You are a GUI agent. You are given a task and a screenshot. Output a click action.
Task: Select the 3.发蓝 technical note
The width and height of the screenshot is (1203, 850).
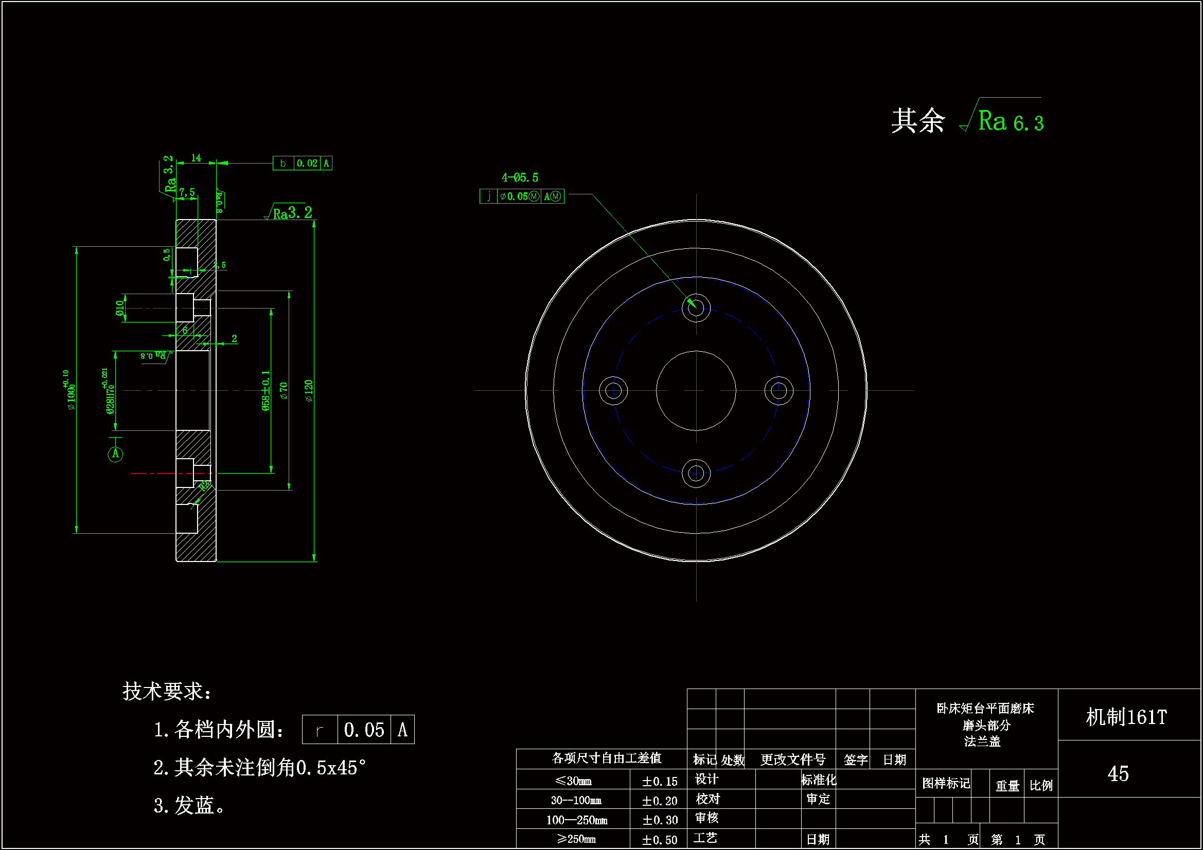190,805
